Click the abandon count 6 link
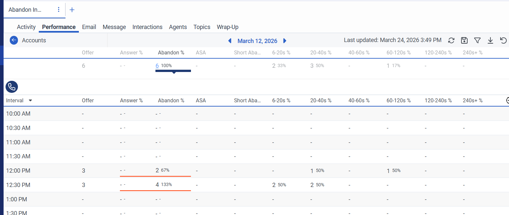This screenshot has width=509, height=215. click(x=157, y=66)
